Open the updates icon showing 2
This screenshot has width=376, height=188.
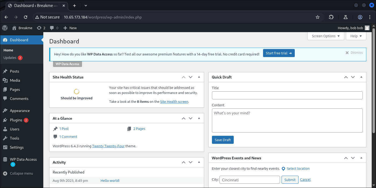click(x=39, y=28)
